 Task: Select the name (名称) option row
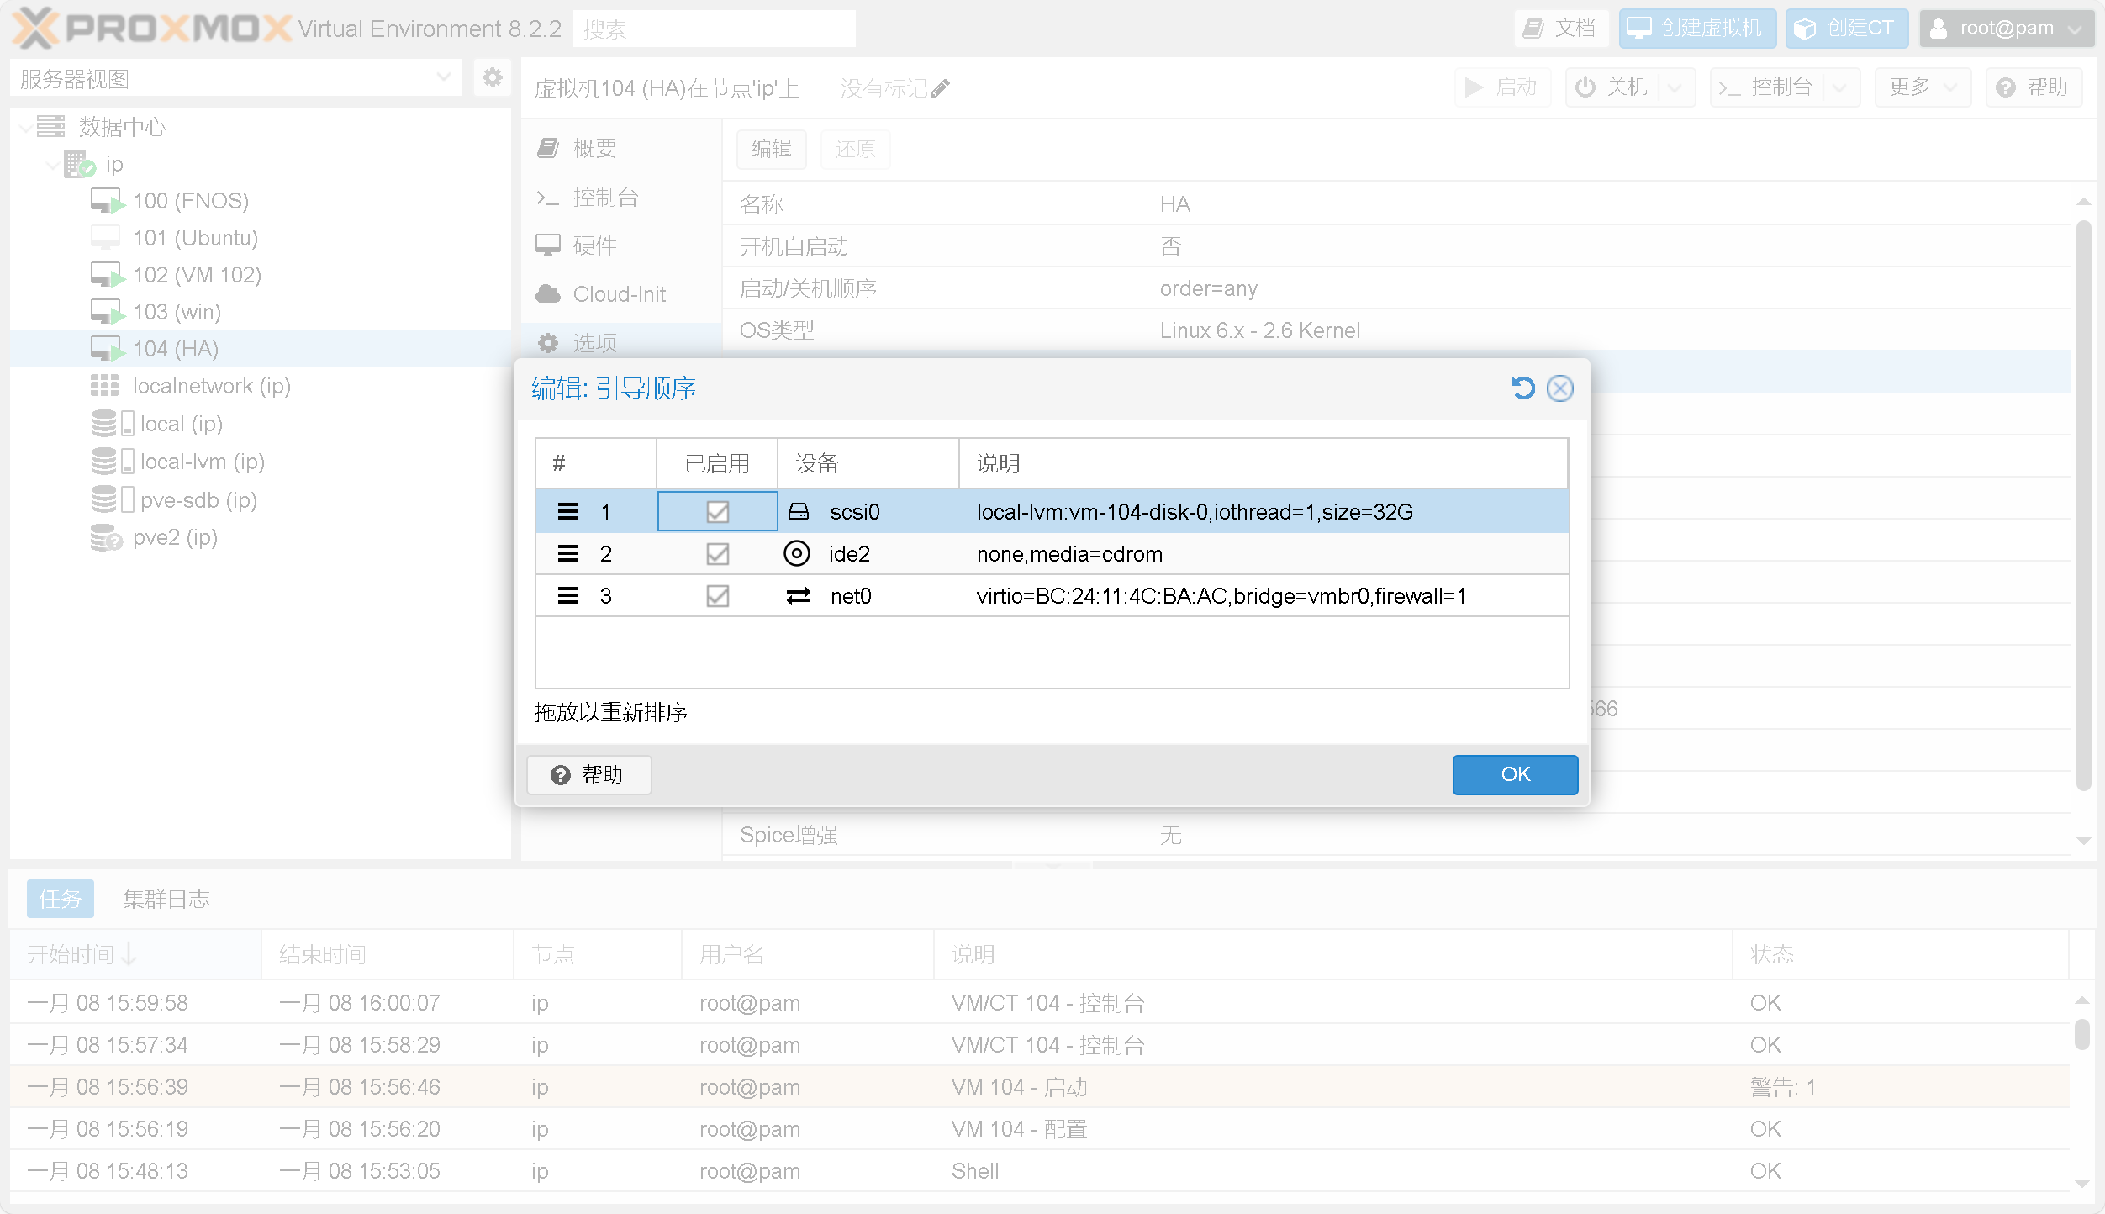[x=1397, y=204]
